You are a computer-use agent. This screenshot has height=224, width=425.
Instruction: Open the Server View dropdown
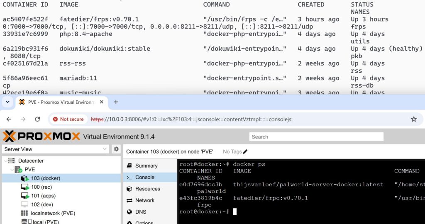point(56,149)
